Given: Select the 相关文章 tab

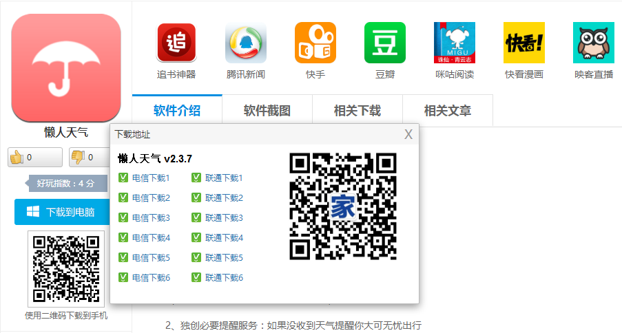Looking at the screenshot, I should [448, 111].
